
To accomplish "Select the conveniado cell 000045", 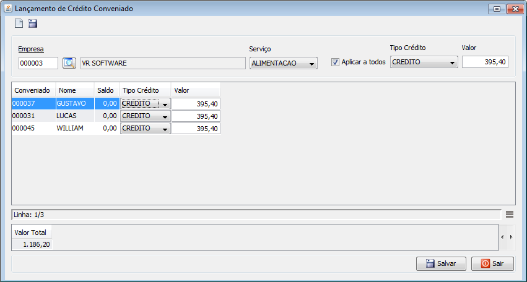I will pyautogui.click(x=33, y=129).
